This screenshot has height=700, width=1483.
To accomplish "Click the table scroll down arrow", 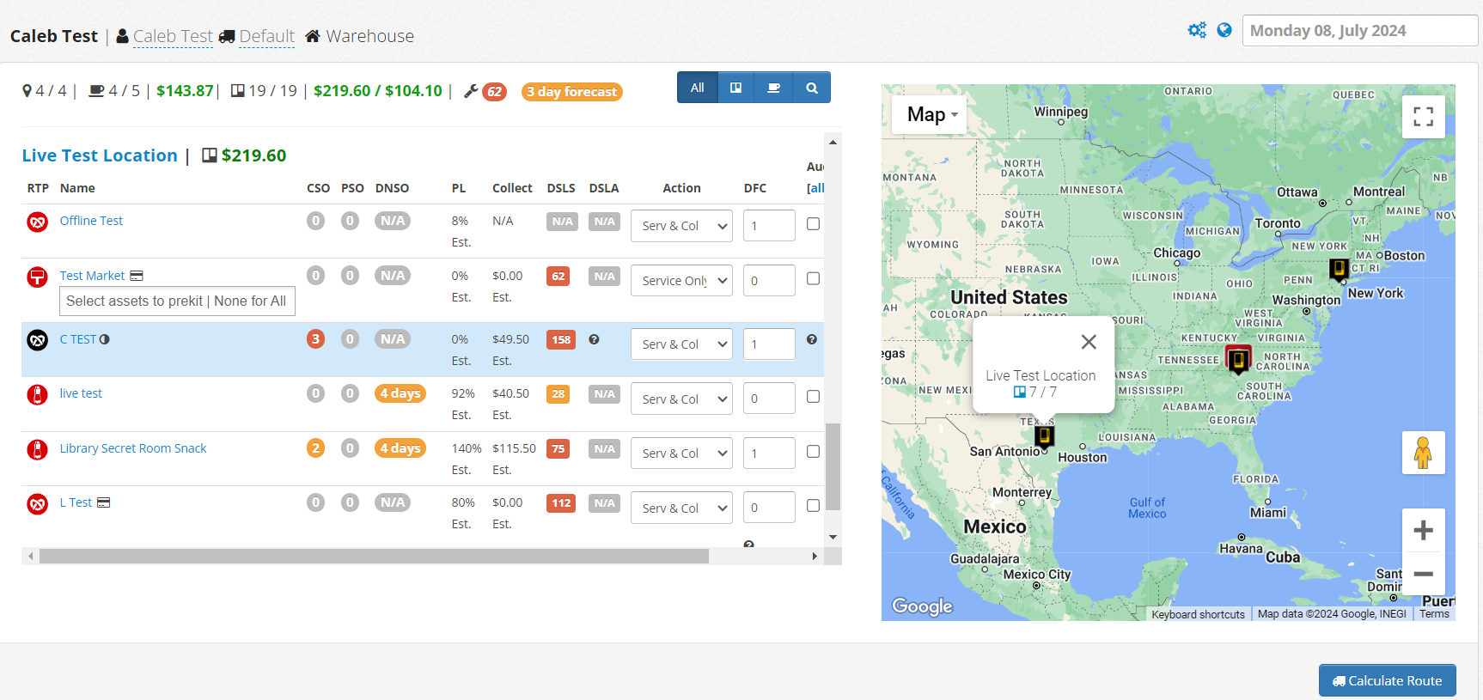I will 833,537.
